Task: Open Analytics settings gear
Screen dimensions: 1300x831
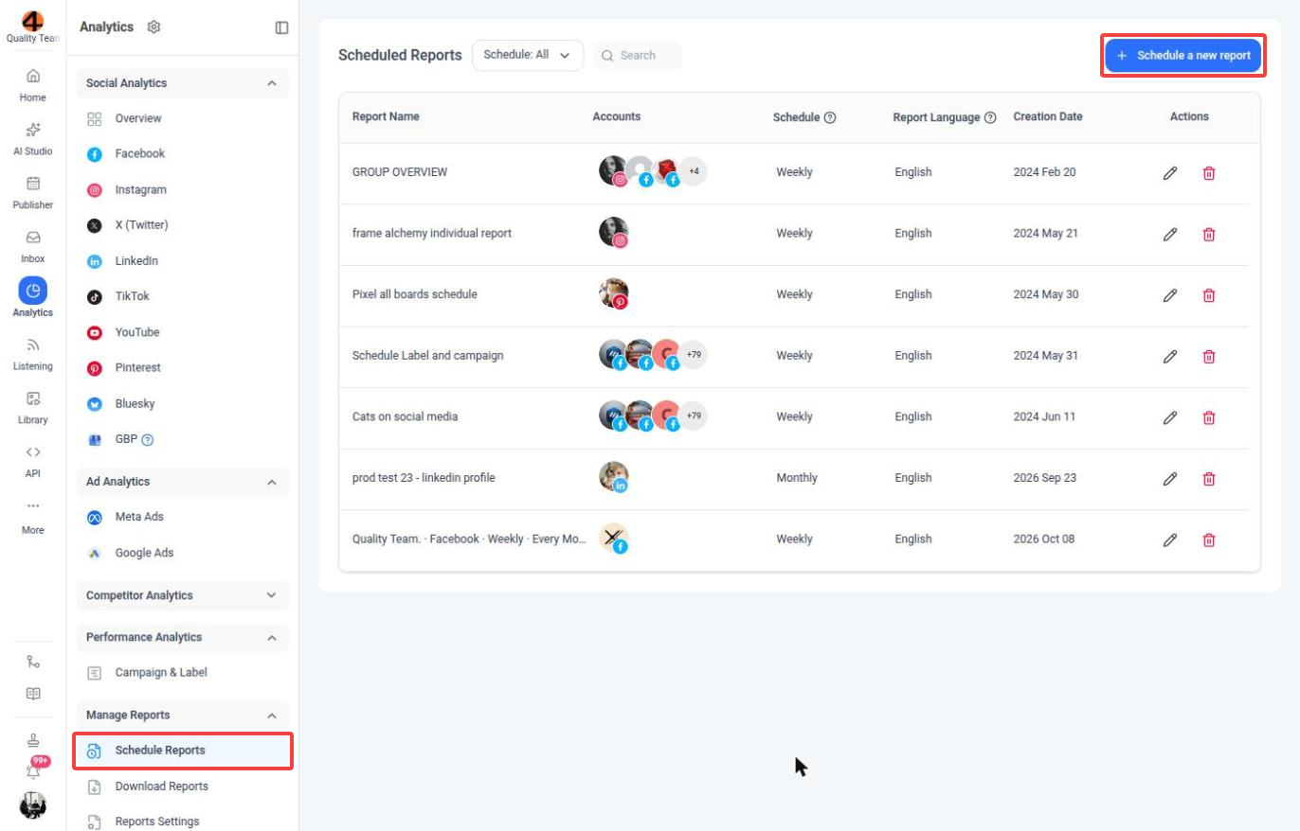Action: tap(154, 27)
